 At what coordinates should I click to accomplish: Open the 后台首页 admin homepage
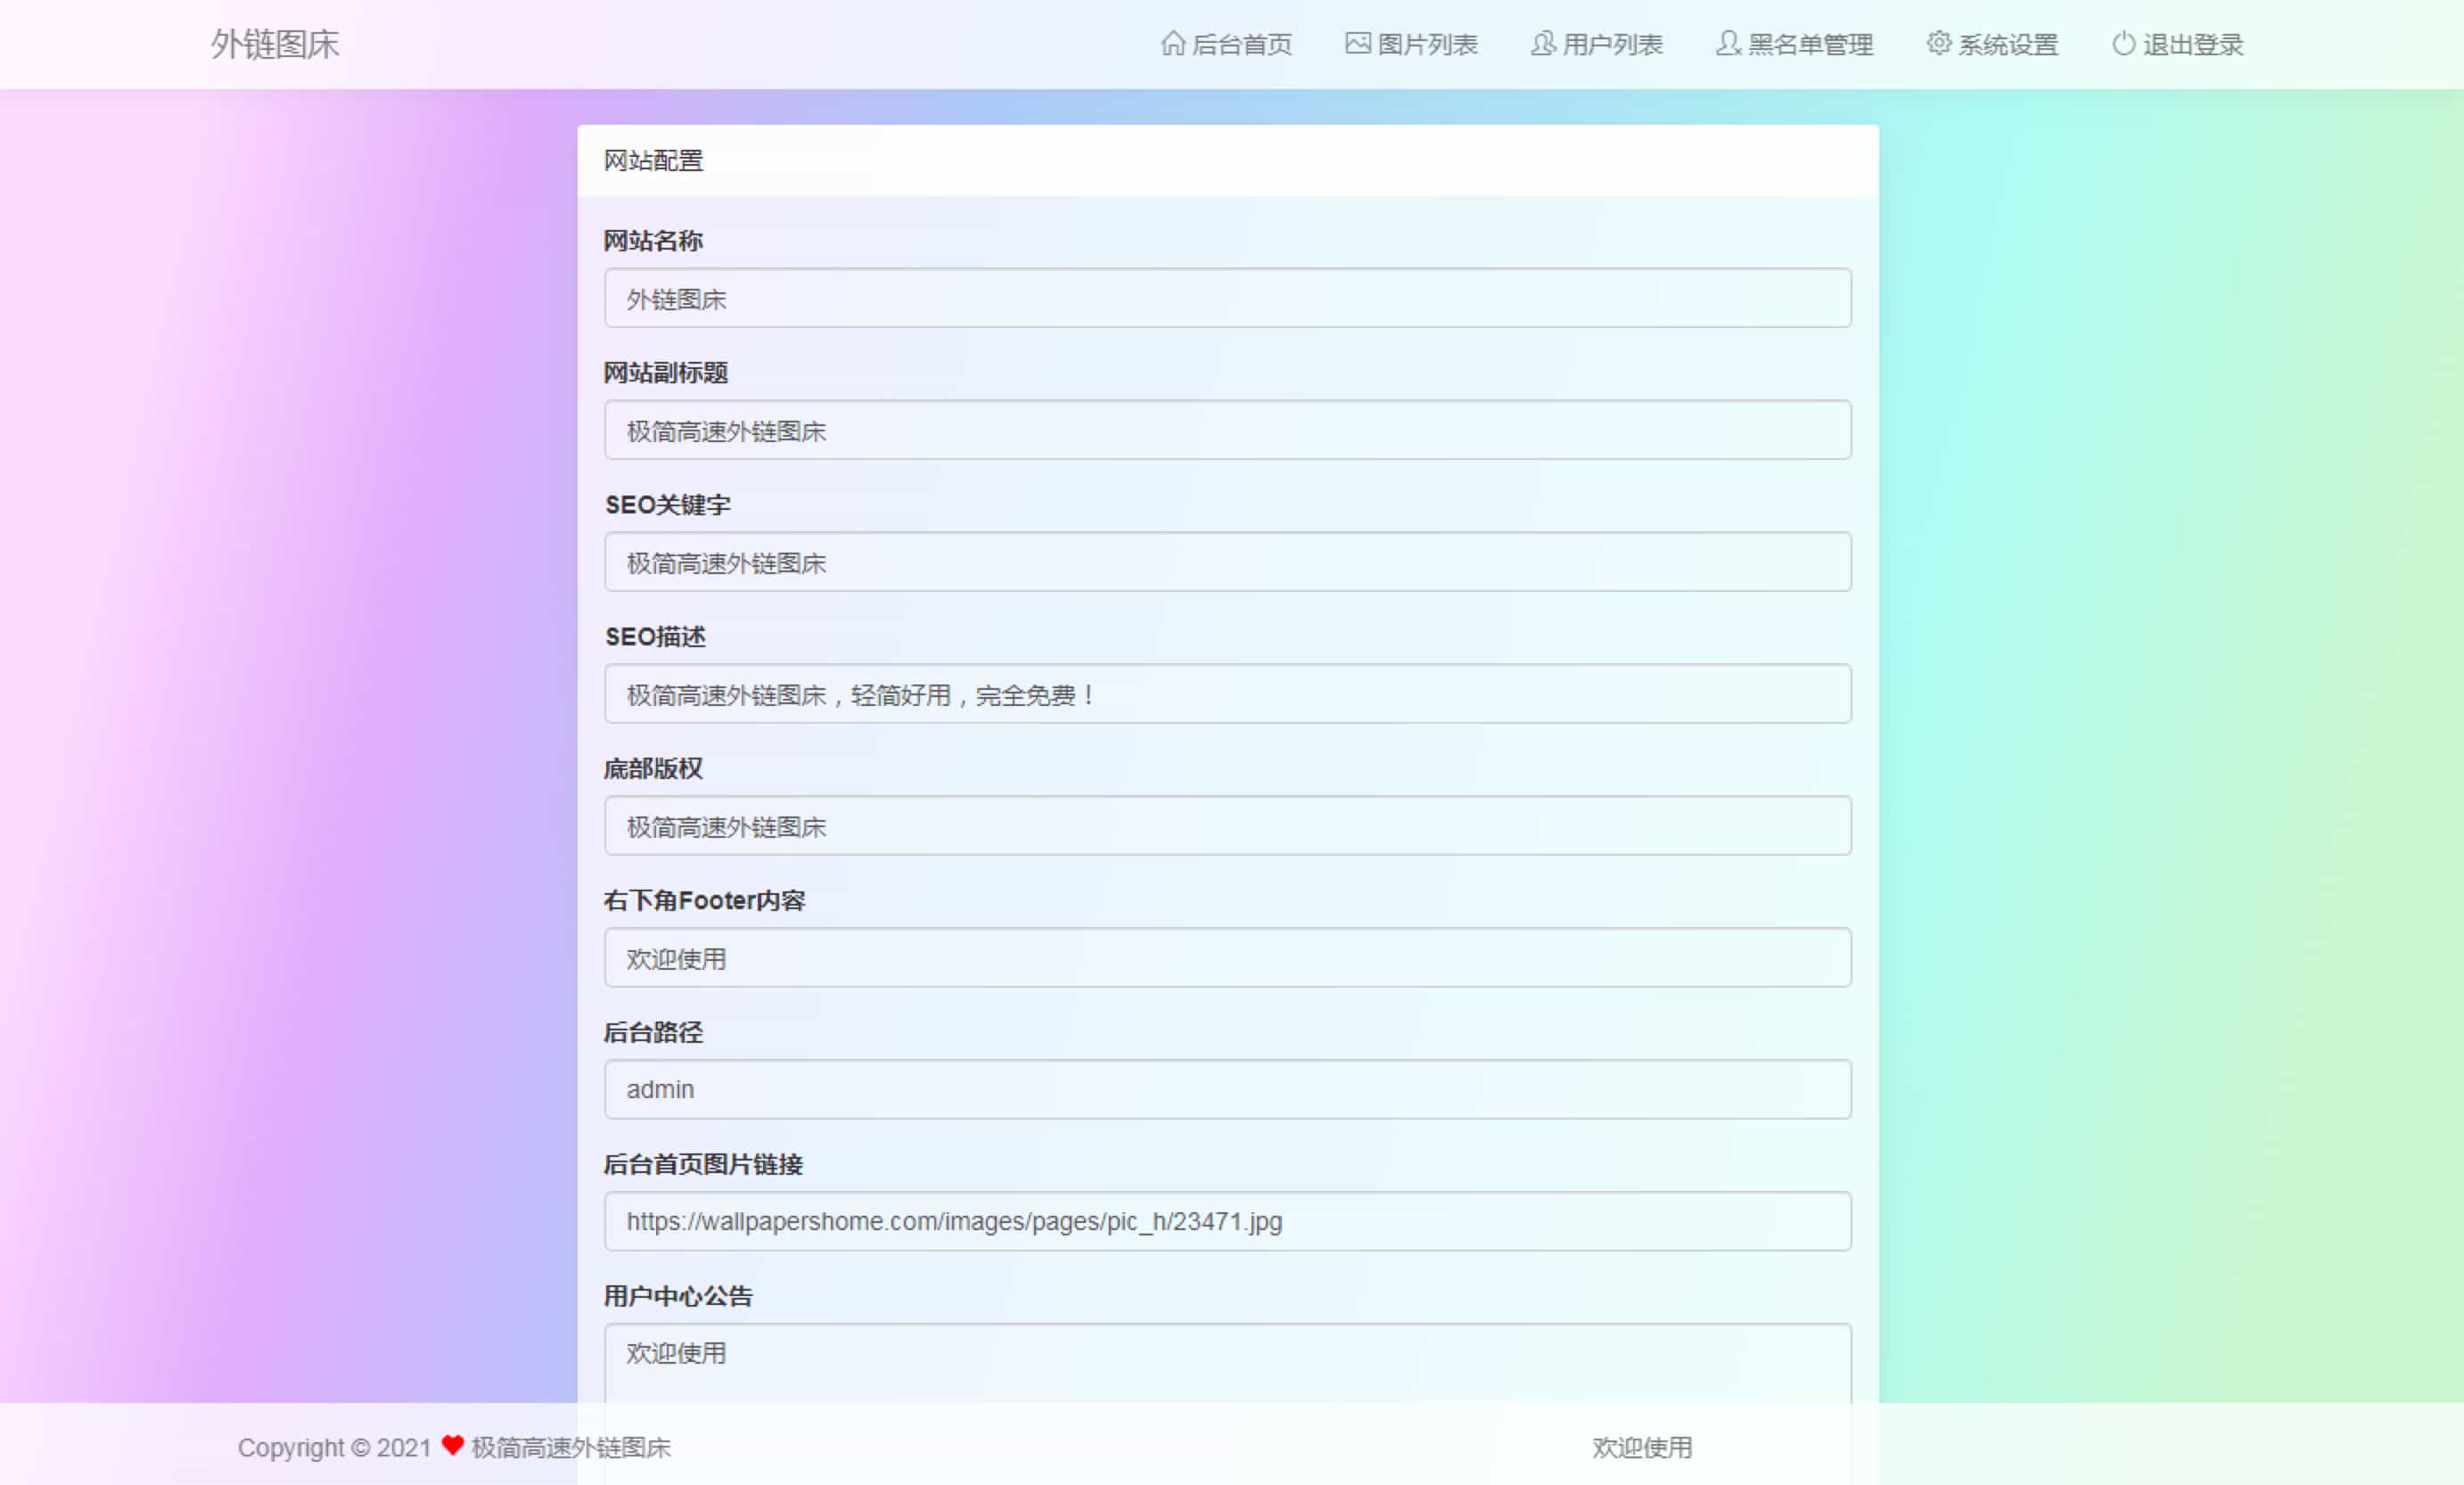tap(1240, 44)
